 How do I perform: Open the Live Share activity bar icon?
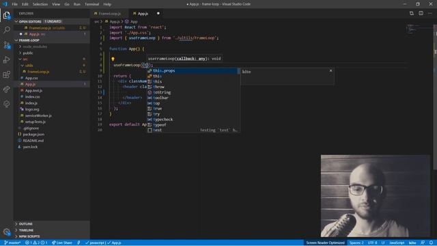[x=7, y=90]
